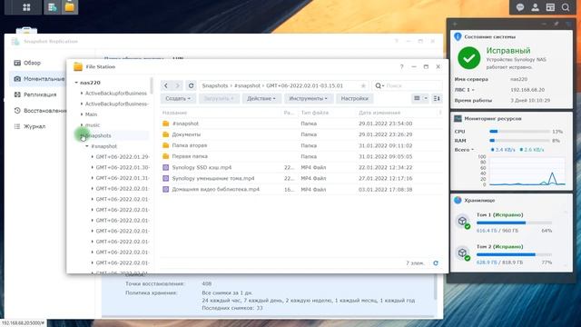Switch to Snapshot Replication taskbar icon
The image size is (581, 327).
[x=53, y=7]
